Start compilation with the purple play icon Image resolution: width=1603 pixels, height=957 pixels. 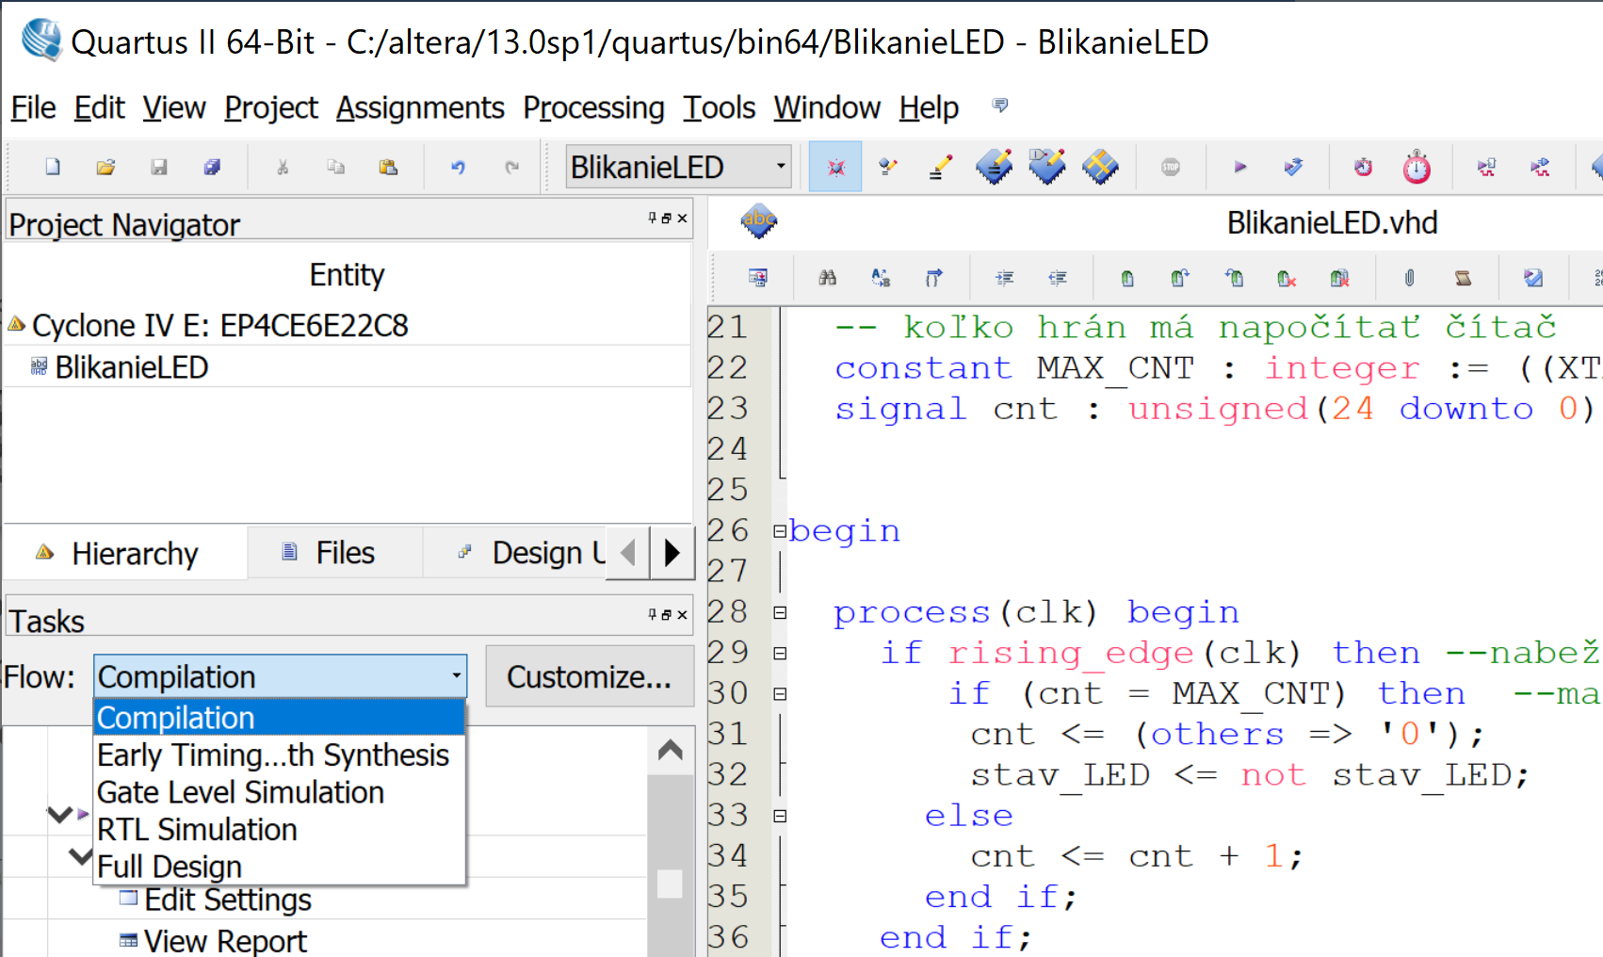coord(1239,167)
